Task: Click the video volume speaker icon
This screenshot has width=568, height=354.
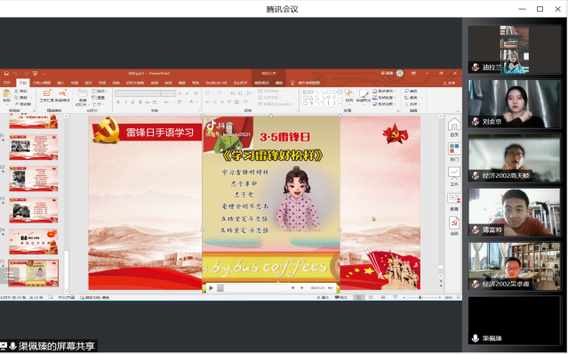Action: [331, 288]
